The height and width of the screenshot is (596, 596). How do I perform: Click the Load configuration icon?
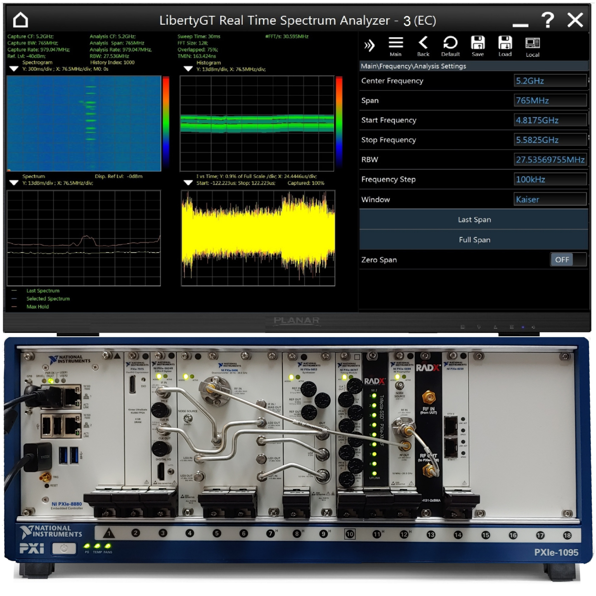pos(505,43)
